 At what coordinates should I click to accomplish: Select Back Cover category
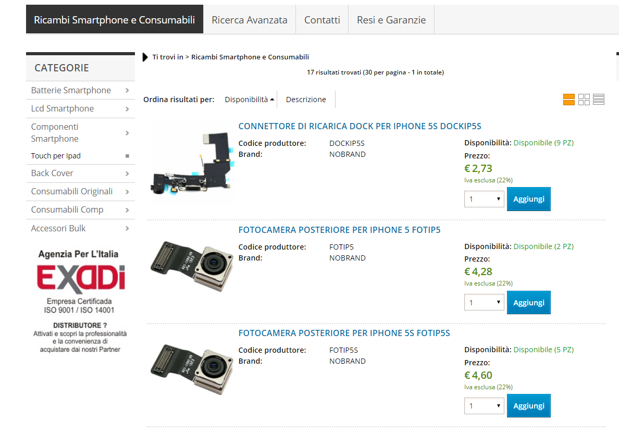click(52, 174)
